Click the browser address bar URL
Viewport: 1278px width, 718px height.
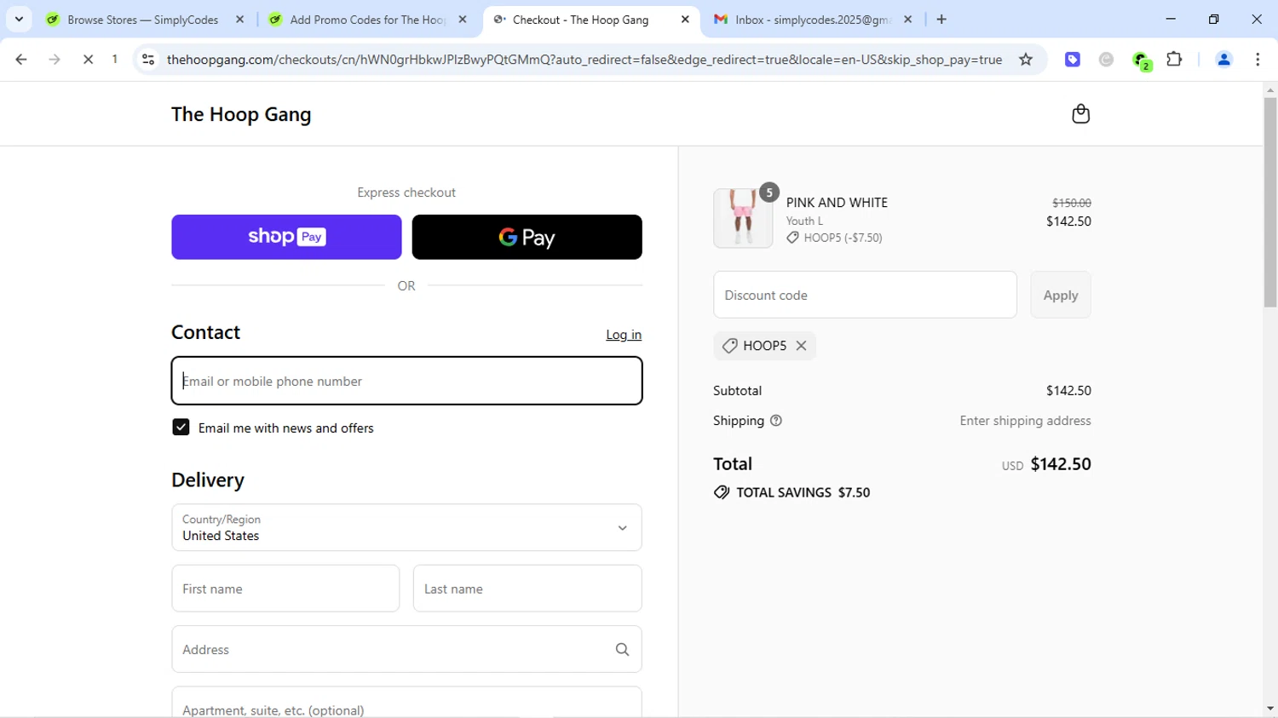(x=584, y=60)
